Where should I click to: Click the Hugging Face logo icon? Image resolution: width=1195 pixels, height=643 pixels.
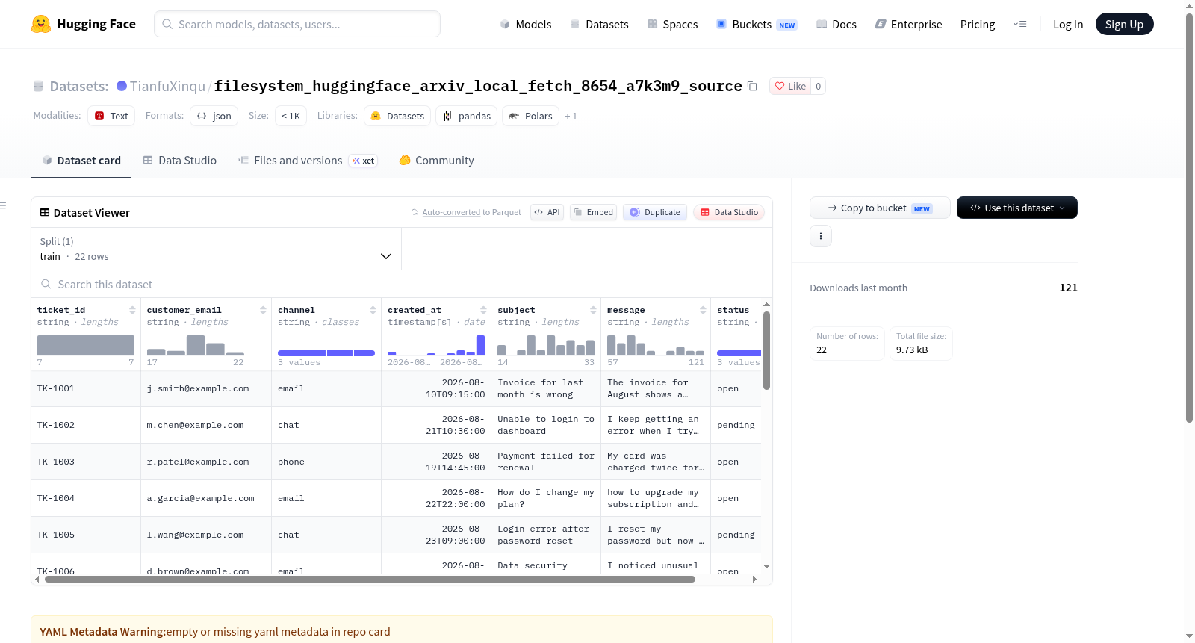(x=41, y=24)
